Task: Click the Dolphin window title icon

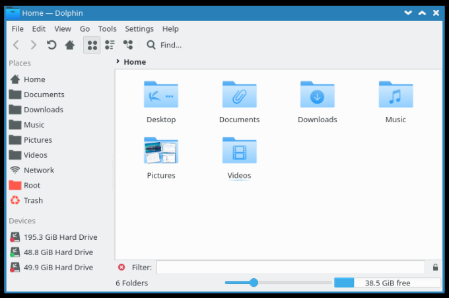Action: pyautogui.click(x=13, y=13)
